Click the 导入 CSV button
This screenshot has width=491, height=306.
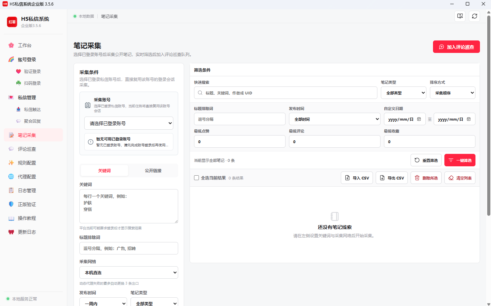(357, 178)
